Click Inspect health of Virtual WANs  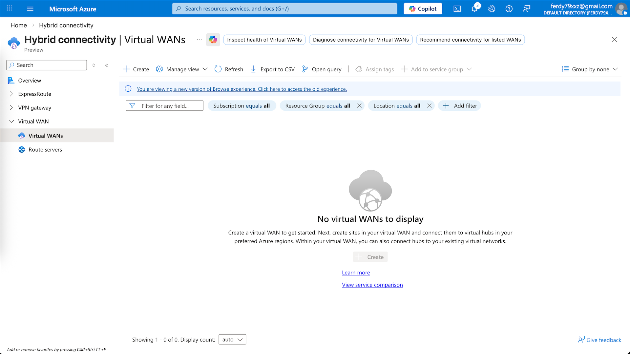(x=264, y=40)
